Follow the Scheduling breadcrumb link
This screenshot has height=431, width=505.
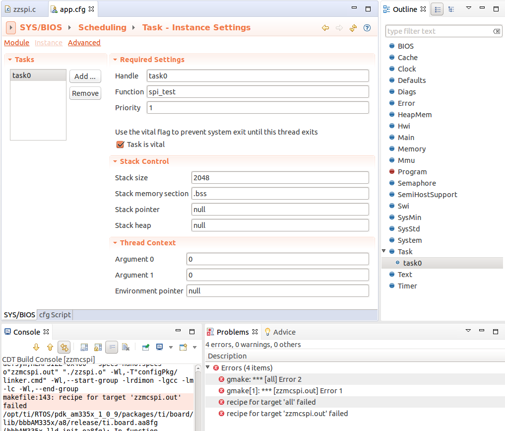[x=102, y=27]
